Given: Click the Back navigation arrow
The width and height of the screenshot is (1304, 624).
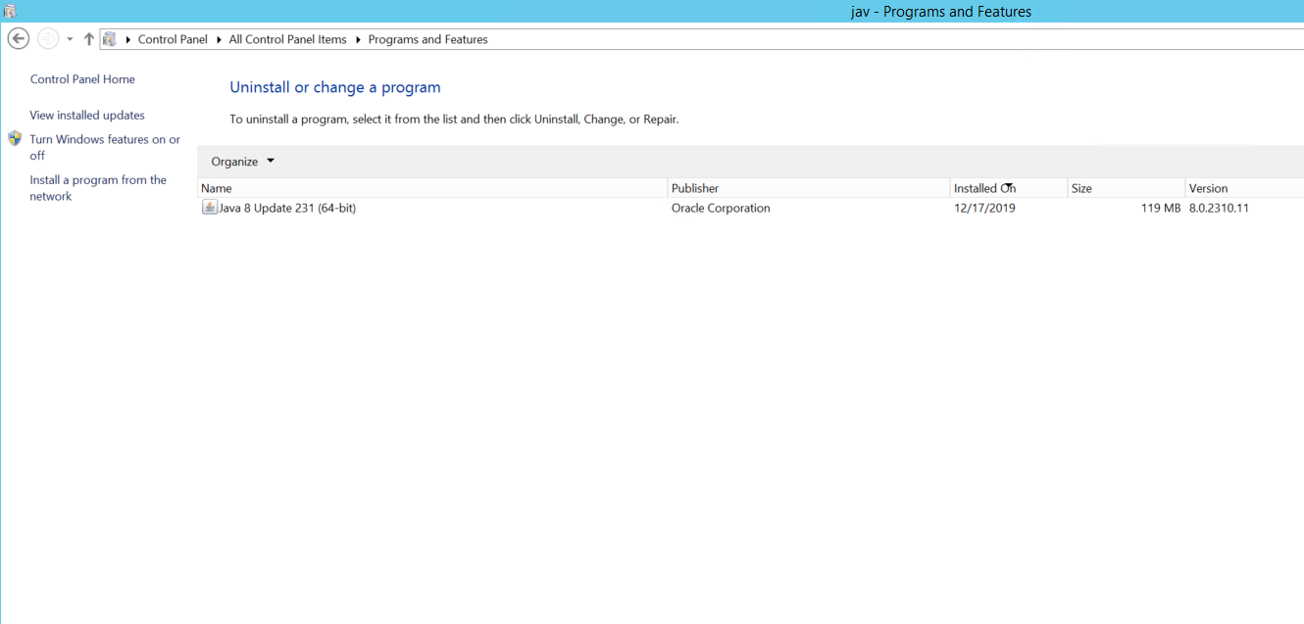Looking at the screenshot, I should click(x=18, y=39).
